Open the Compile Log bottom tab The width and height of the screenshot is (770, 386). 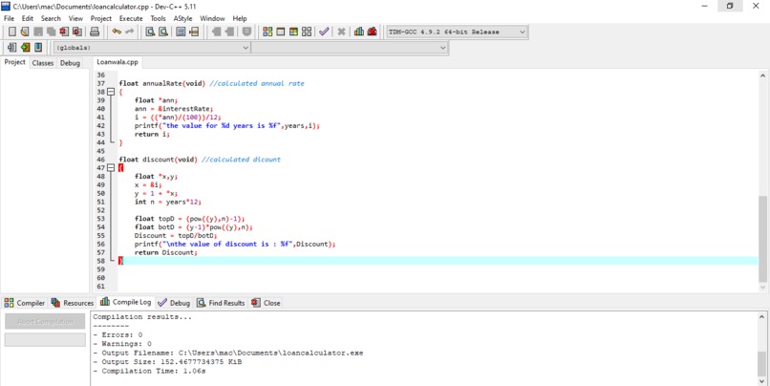click(x=126, y=302)
